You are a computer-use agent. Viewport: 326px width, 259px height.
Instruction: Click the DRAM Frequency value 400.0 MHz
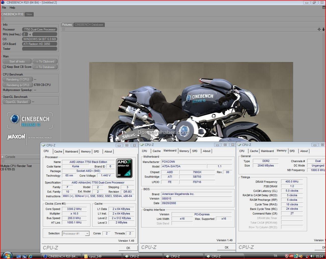[x=292, y=181]
